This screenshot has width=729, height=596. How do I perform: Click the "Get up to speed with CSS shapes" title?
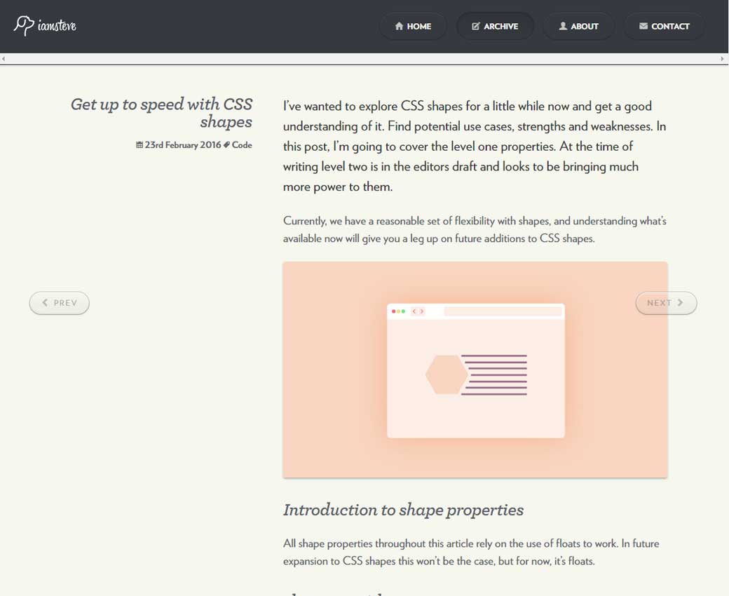pyautogui.click(x=162, y=113)
